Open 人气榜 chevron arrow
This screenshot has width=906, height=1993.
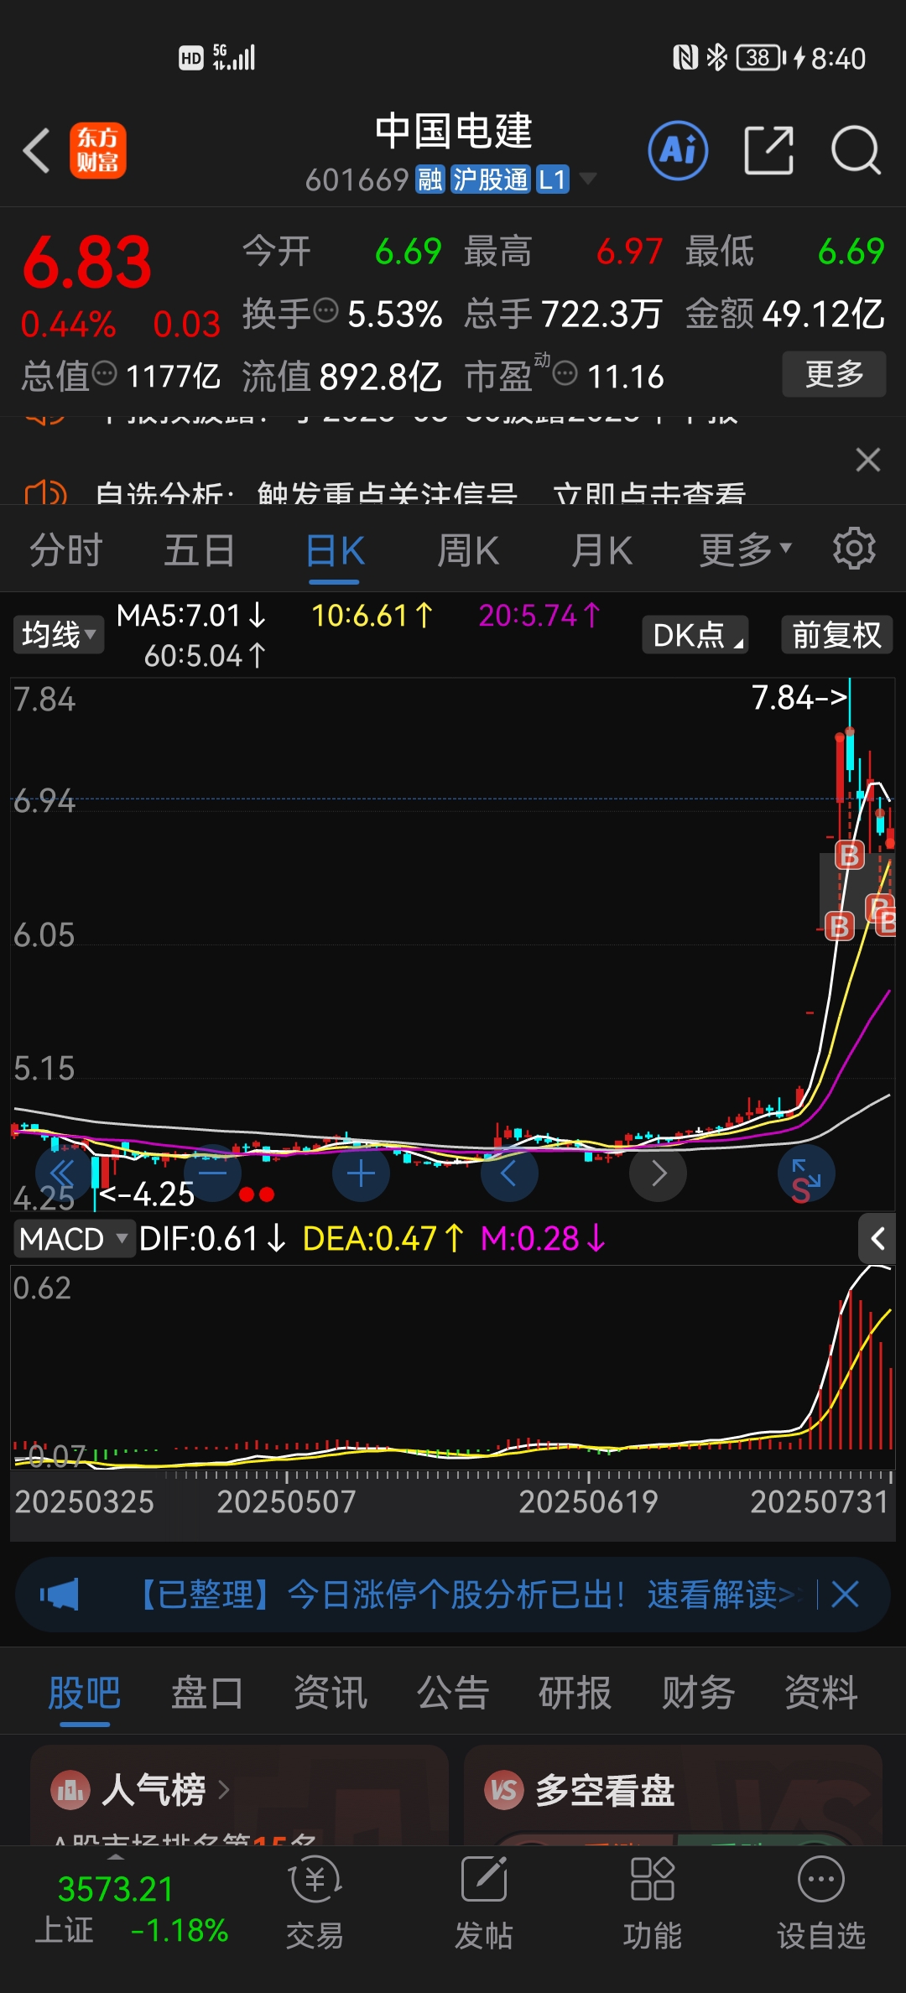(224, 1790)
